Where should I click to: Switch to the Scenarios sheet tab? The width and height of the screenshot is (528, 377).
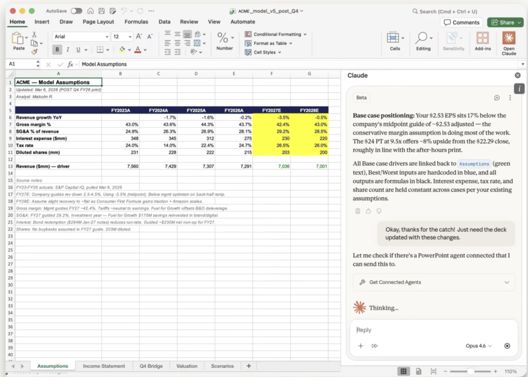pyautogui.click(x=222, y=366)
